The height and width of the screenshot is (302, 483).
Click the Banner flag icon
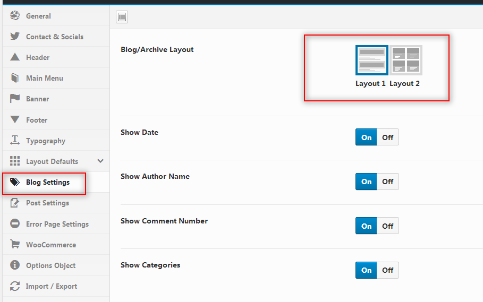click(15, 98)
